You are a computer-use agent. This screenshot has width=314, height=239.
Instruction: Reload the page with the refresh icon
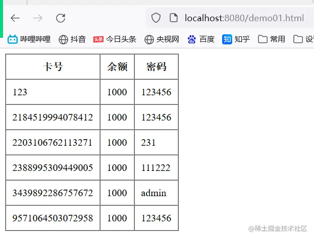pyautogui.click(x=61, y=18)
